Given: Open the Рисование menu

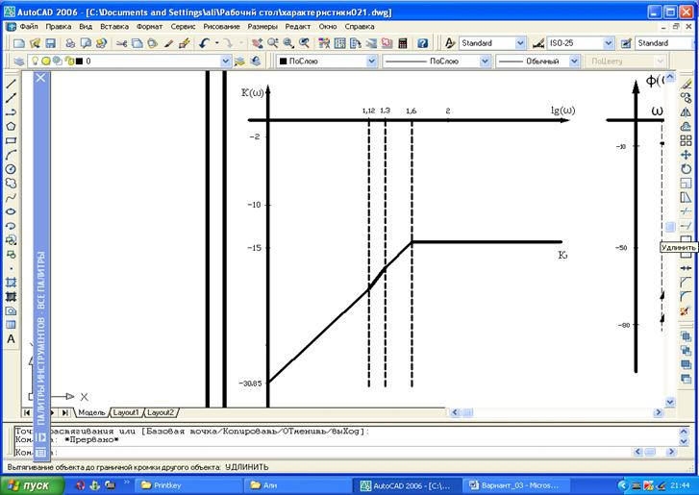Looking at the screenshot, I should [221, 27].
